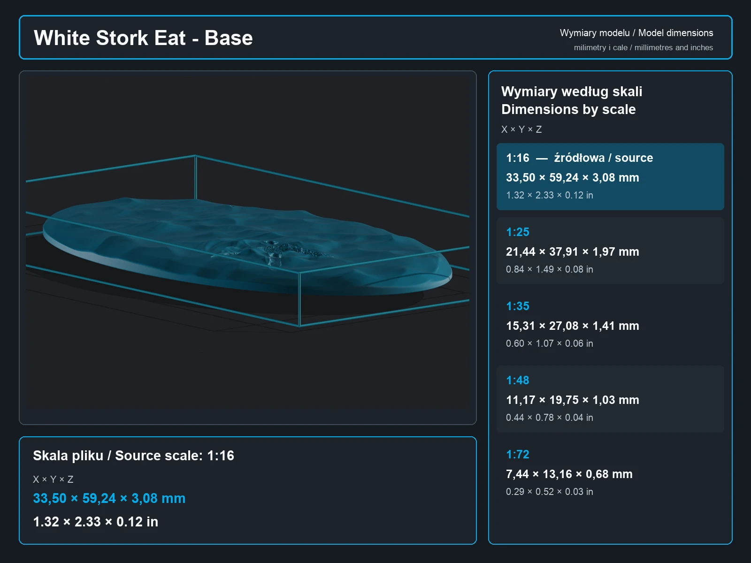Viewport: 751px width, 563px height.
Task: Click the 1.32 × 2.33 × 0.12 in bottom value
Action: 96,522
